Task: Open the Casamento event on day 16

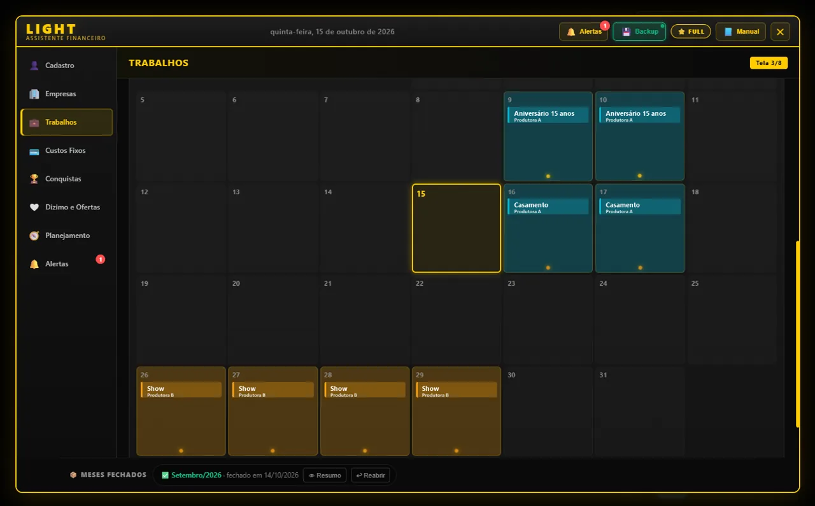Action: [548, 207]
